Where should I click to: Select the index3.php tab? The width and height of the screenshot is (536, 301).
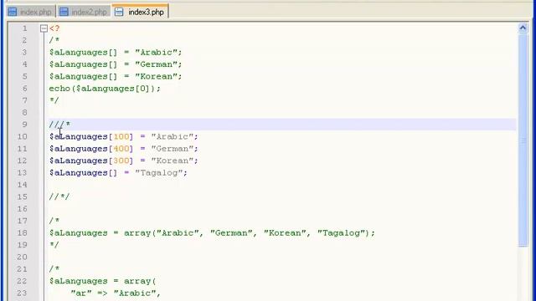[x=140, y=12]
